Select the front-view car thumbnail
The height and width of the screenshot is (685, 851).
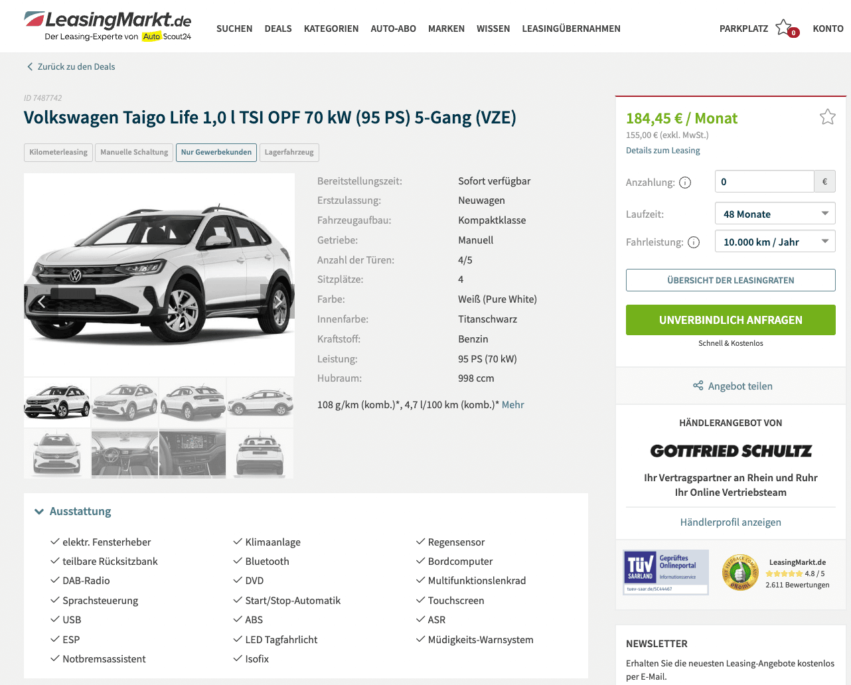pyautogui.click(x=57, y=453)
